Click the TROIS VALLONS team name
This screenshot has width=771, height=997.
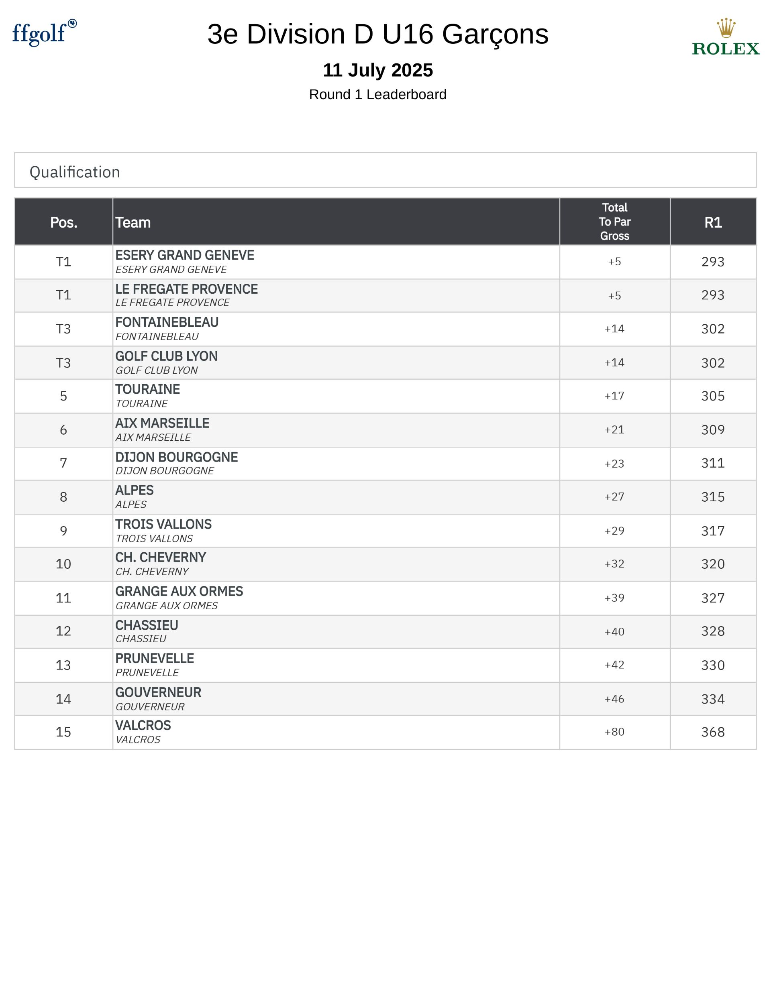[163, 524]
